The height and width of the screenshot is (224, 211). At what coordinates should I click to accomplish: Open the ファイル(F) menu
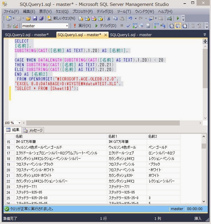point(11,12)
